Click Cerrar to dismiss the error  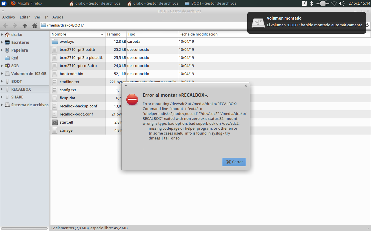pyautogui.click(x=234, y=162)
